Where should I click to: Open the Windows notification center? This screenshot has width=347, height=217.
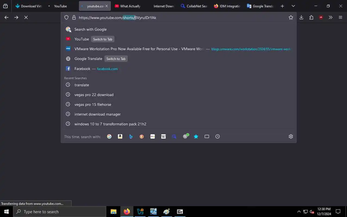338,212
